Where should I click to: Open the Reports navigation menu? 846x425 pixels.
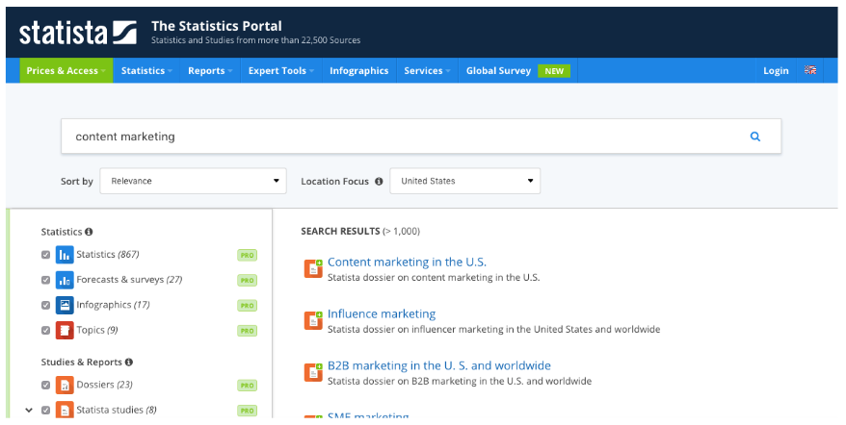[210, 70]
